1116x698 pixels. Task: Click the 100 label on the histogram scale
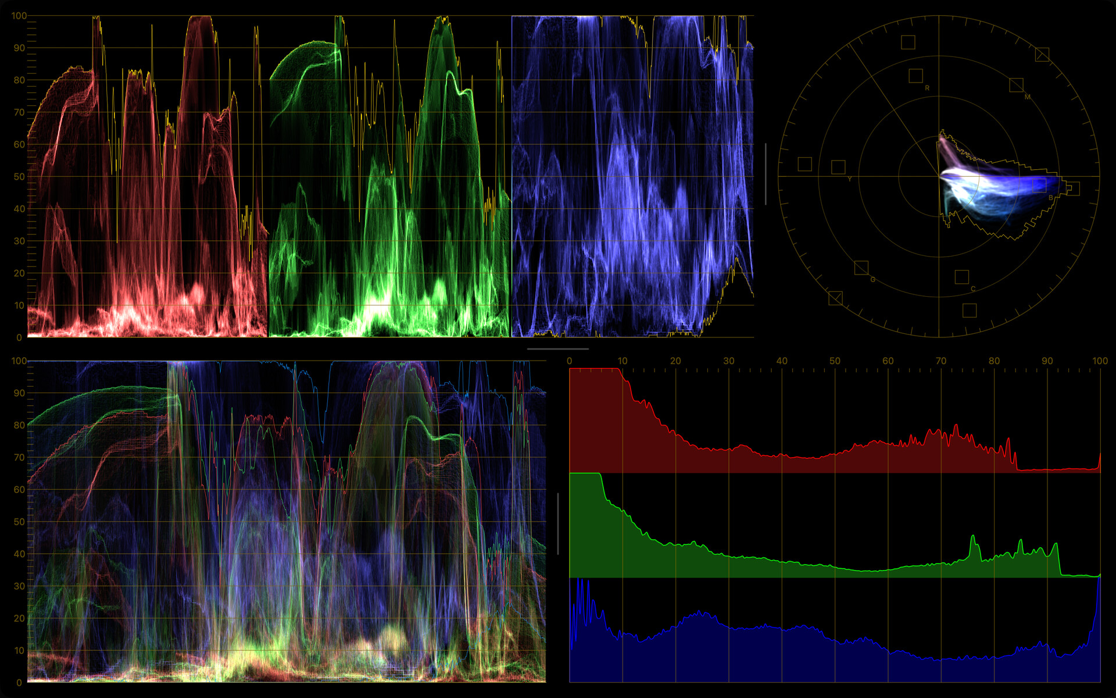point(1100,361)
